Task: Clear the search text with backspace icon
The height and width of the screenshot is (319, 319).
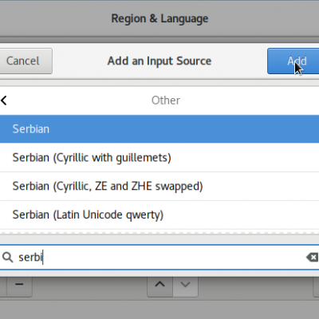Action: click(312, 257)
